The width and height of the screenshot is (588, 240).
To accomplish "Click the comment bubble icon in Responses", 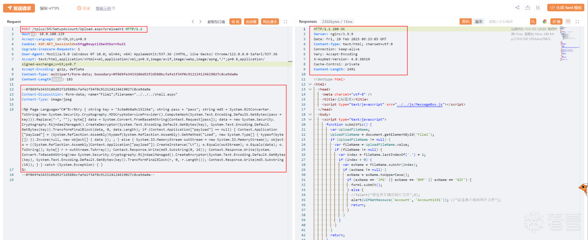I will point(568,22).
